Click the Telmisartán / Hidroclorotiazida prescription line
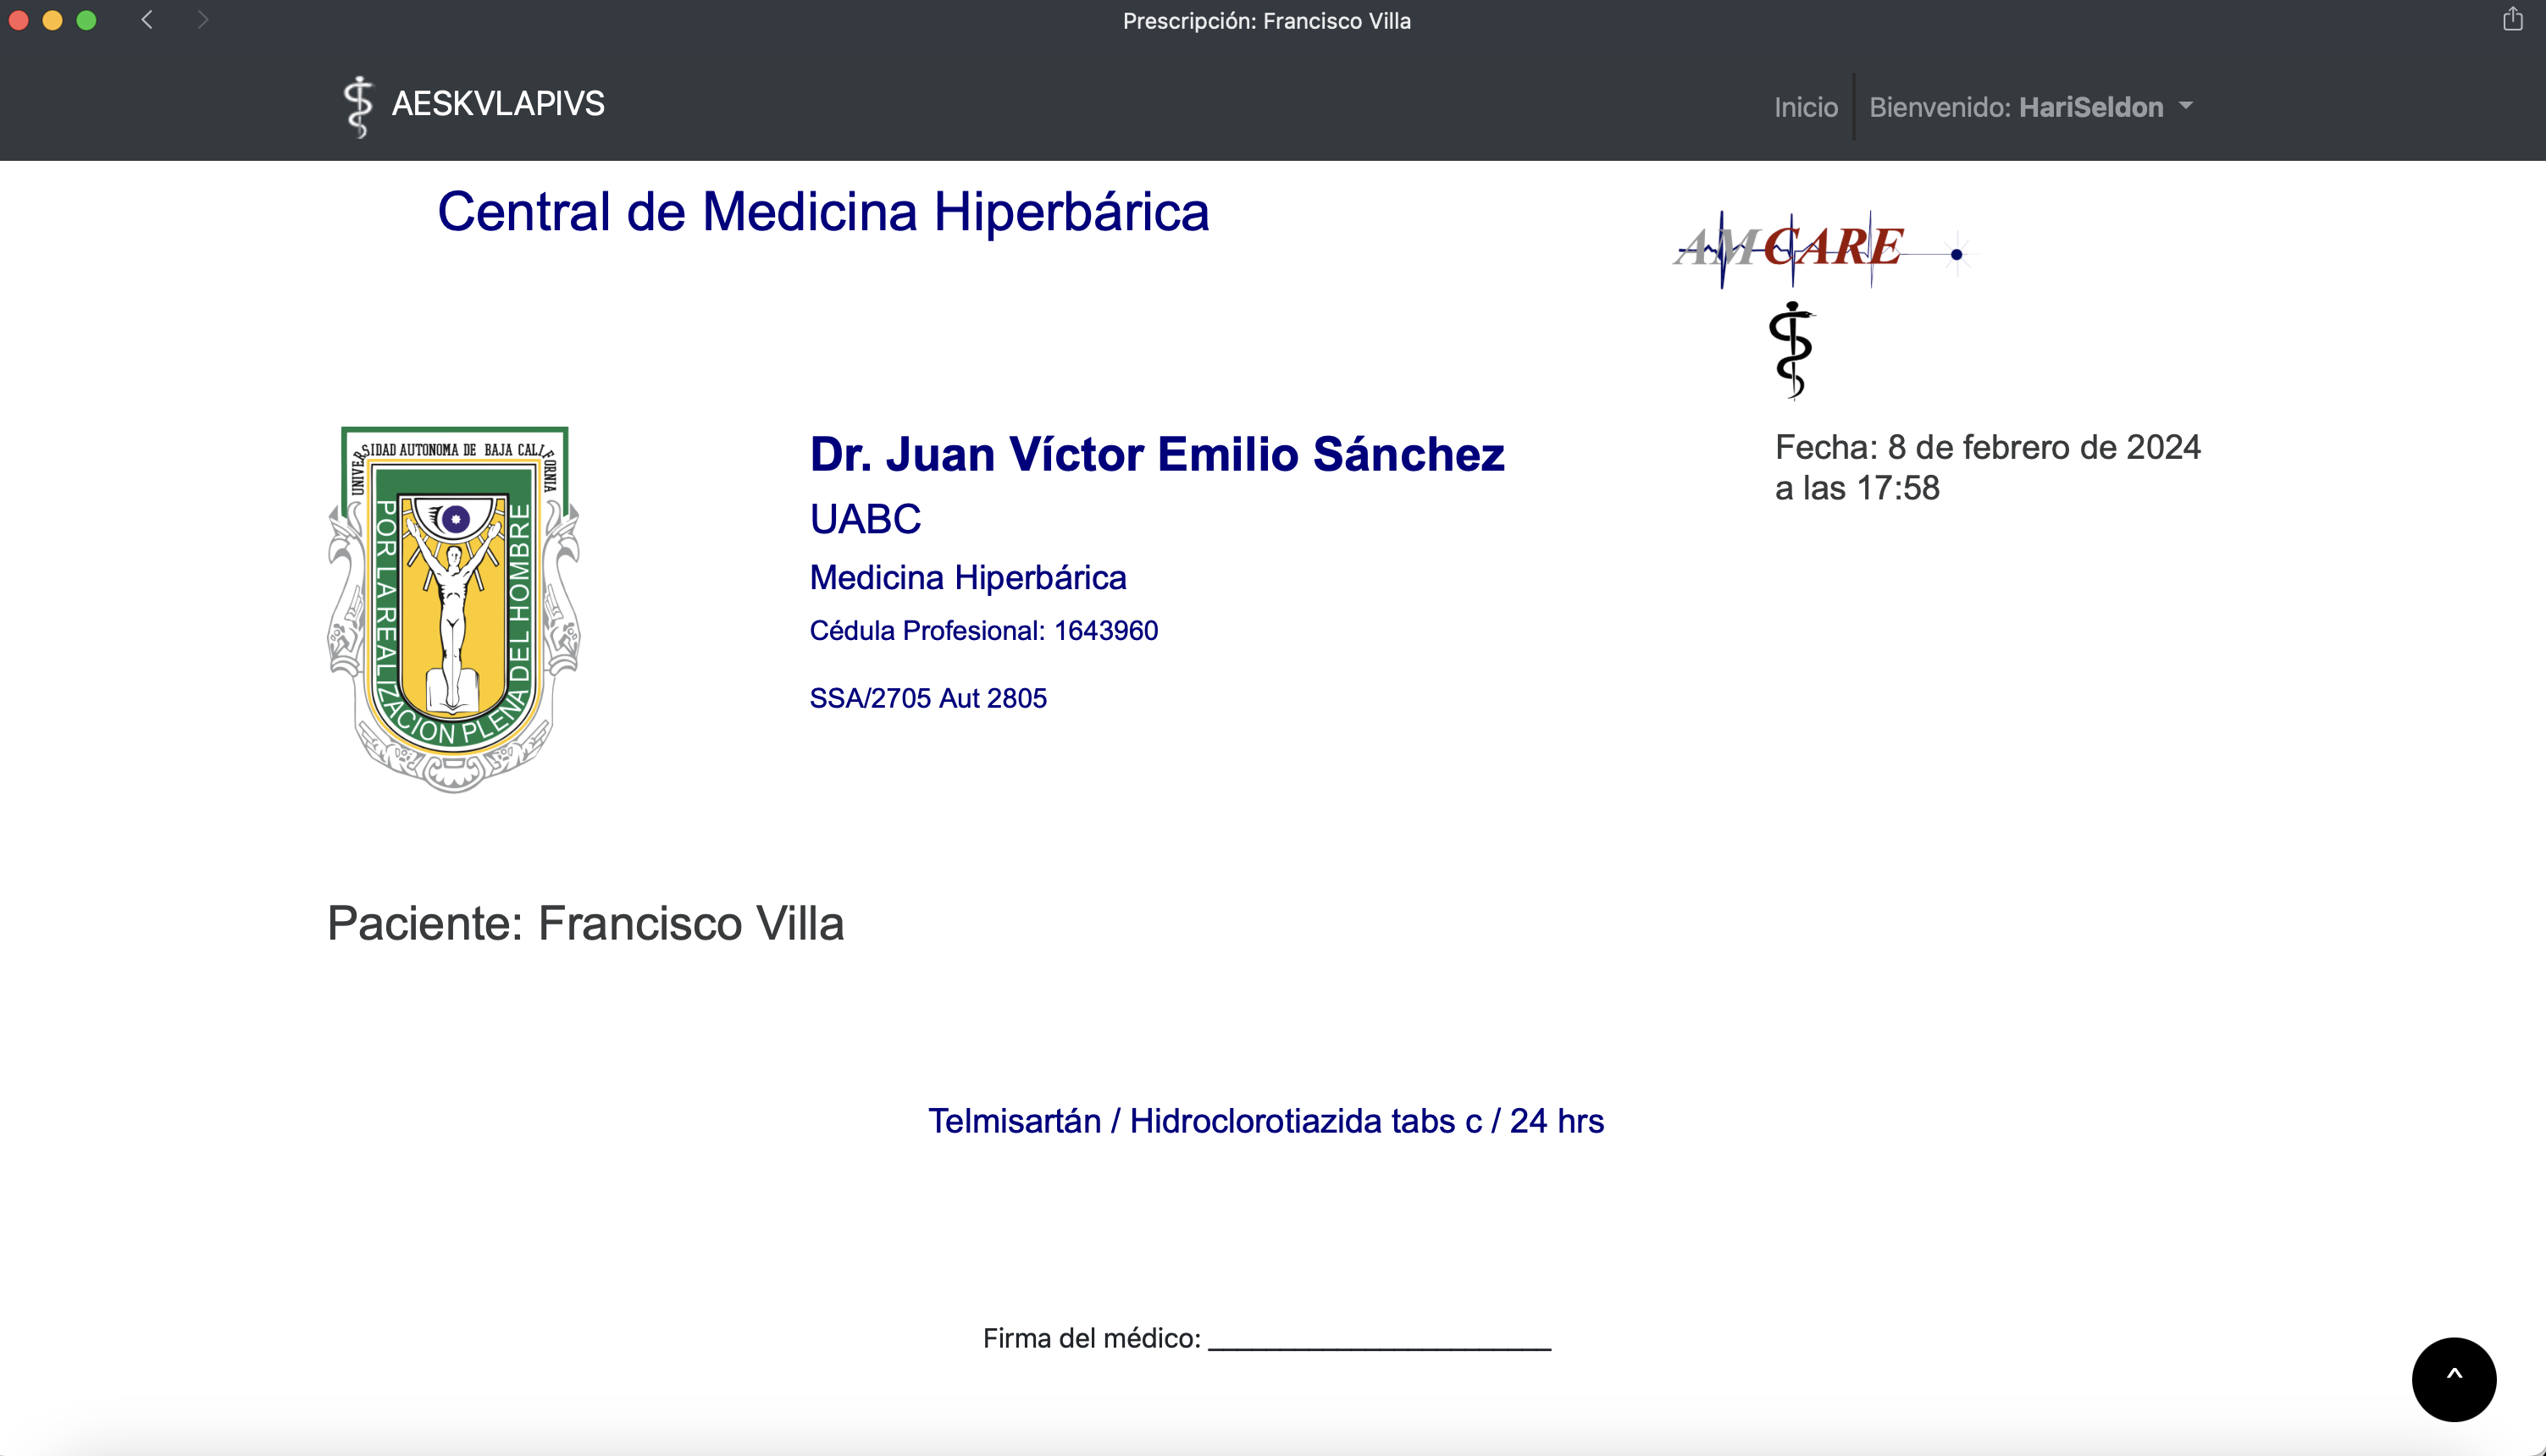 (1265, 1121)
